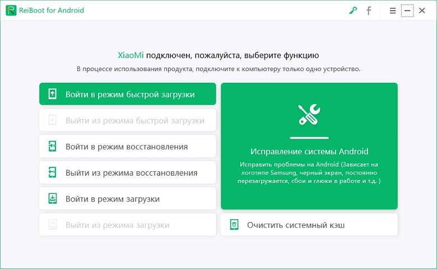Click the enter recovery mode icon
Image resolution: width=437 pixels, height=269 pixels.
[x=53, y=147]
